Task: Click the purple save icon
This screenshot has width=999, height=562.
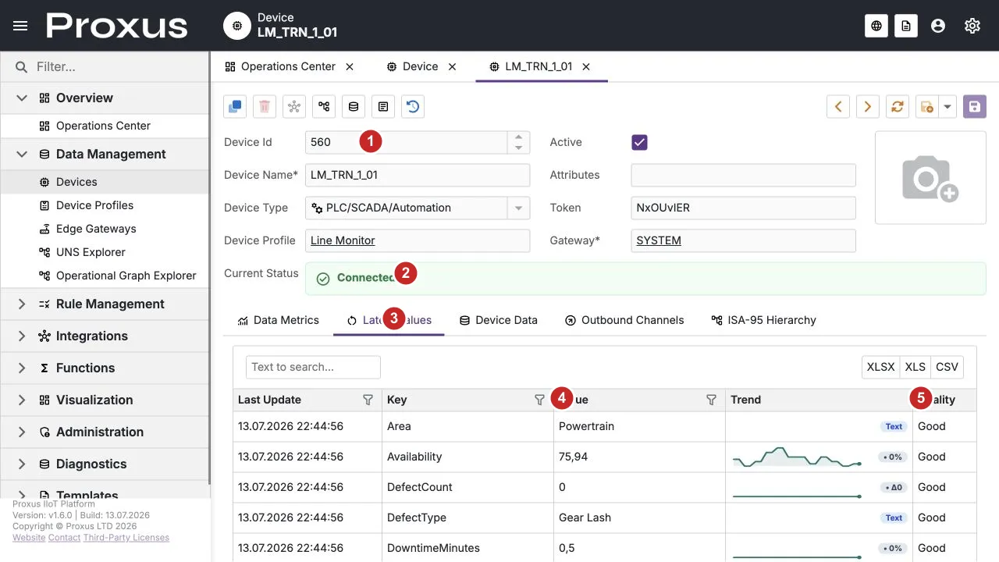Action: tap(975, 107)
